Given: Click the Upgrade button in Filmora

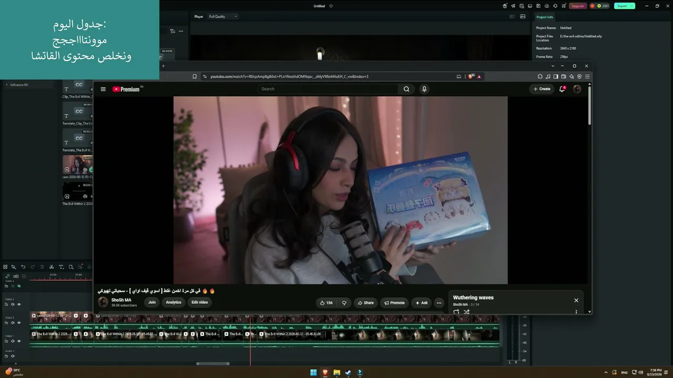Looking at the screenshot, I should pyautogui.click(x=578, y=6).
